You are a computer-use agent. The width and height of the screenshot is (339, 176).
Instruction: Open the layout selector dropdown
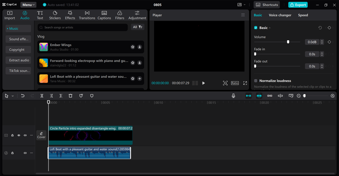pos(241,5)
